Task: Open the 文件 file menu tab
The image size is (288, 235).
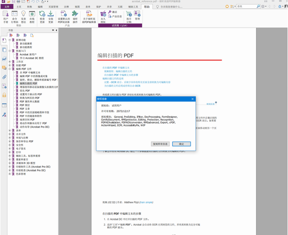Action: pyautogui.click(x=7, y=7)
